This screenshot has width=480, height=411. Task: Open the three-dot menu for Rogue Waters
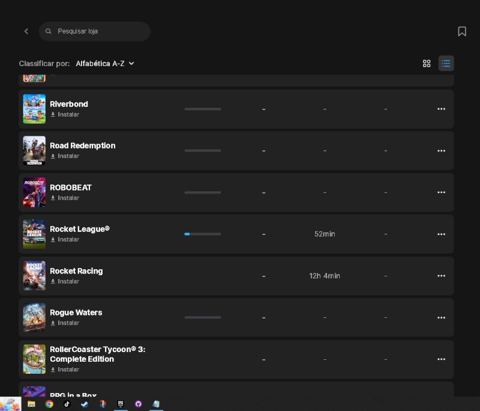pos(441,317)
